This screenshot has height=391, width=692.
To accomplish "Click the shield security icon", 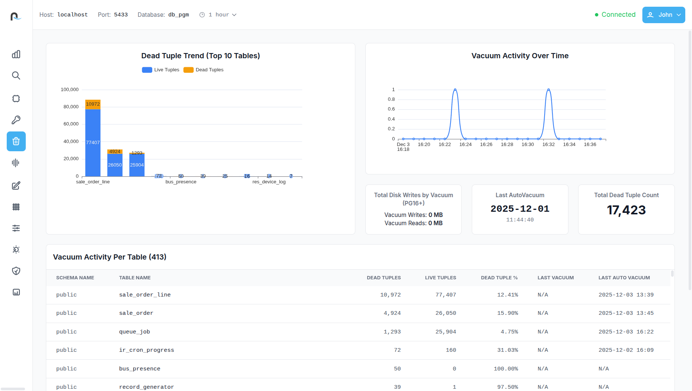I will tap(16, 271).
